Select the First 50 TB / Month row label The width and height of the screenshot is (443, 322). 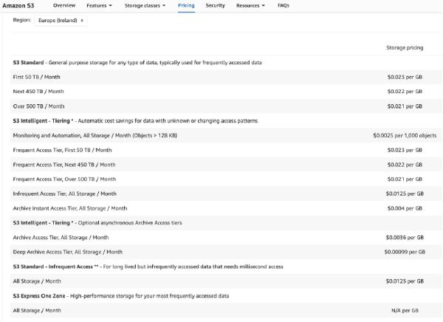click(x=36, y=77)
